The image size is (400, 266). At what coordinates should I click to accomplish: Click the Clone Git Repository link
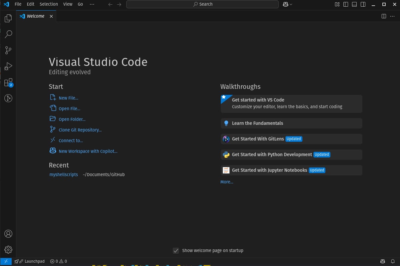pyautogui.click(x=80, y=130)
